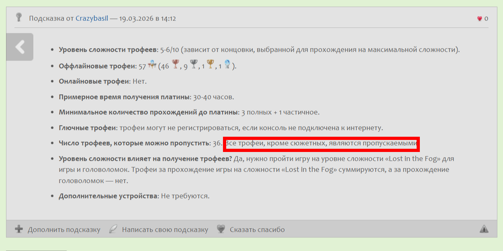Collapse panel with the left chevron button
Screen dimensions: 503x251
(20, 47)
